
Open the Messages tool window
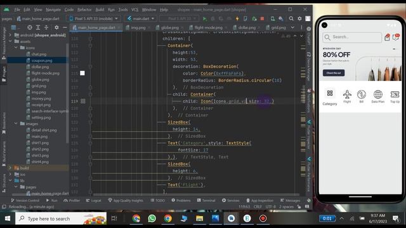click(x=290, y=200)
